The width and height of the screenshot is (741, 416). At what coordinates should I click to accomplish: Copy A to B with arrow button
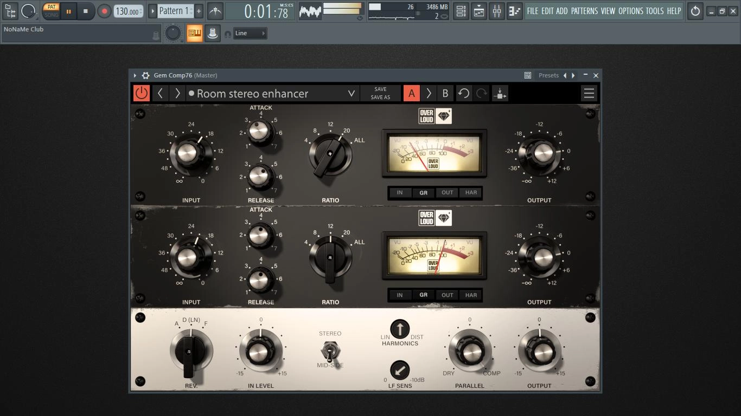click(x=429, y=93)
